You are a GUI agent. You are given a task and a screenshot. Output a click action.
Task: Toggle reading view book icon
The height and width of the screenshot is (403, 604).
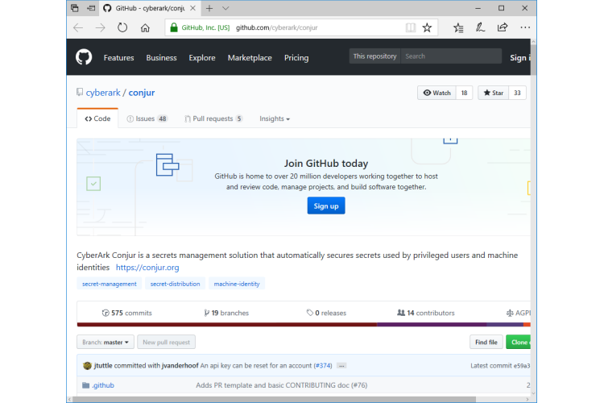click(x=411, y=27)
